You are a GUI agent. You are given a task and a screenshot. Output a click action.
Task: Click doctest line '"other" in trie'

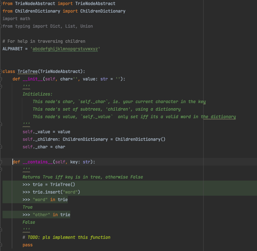coord(46,215)
